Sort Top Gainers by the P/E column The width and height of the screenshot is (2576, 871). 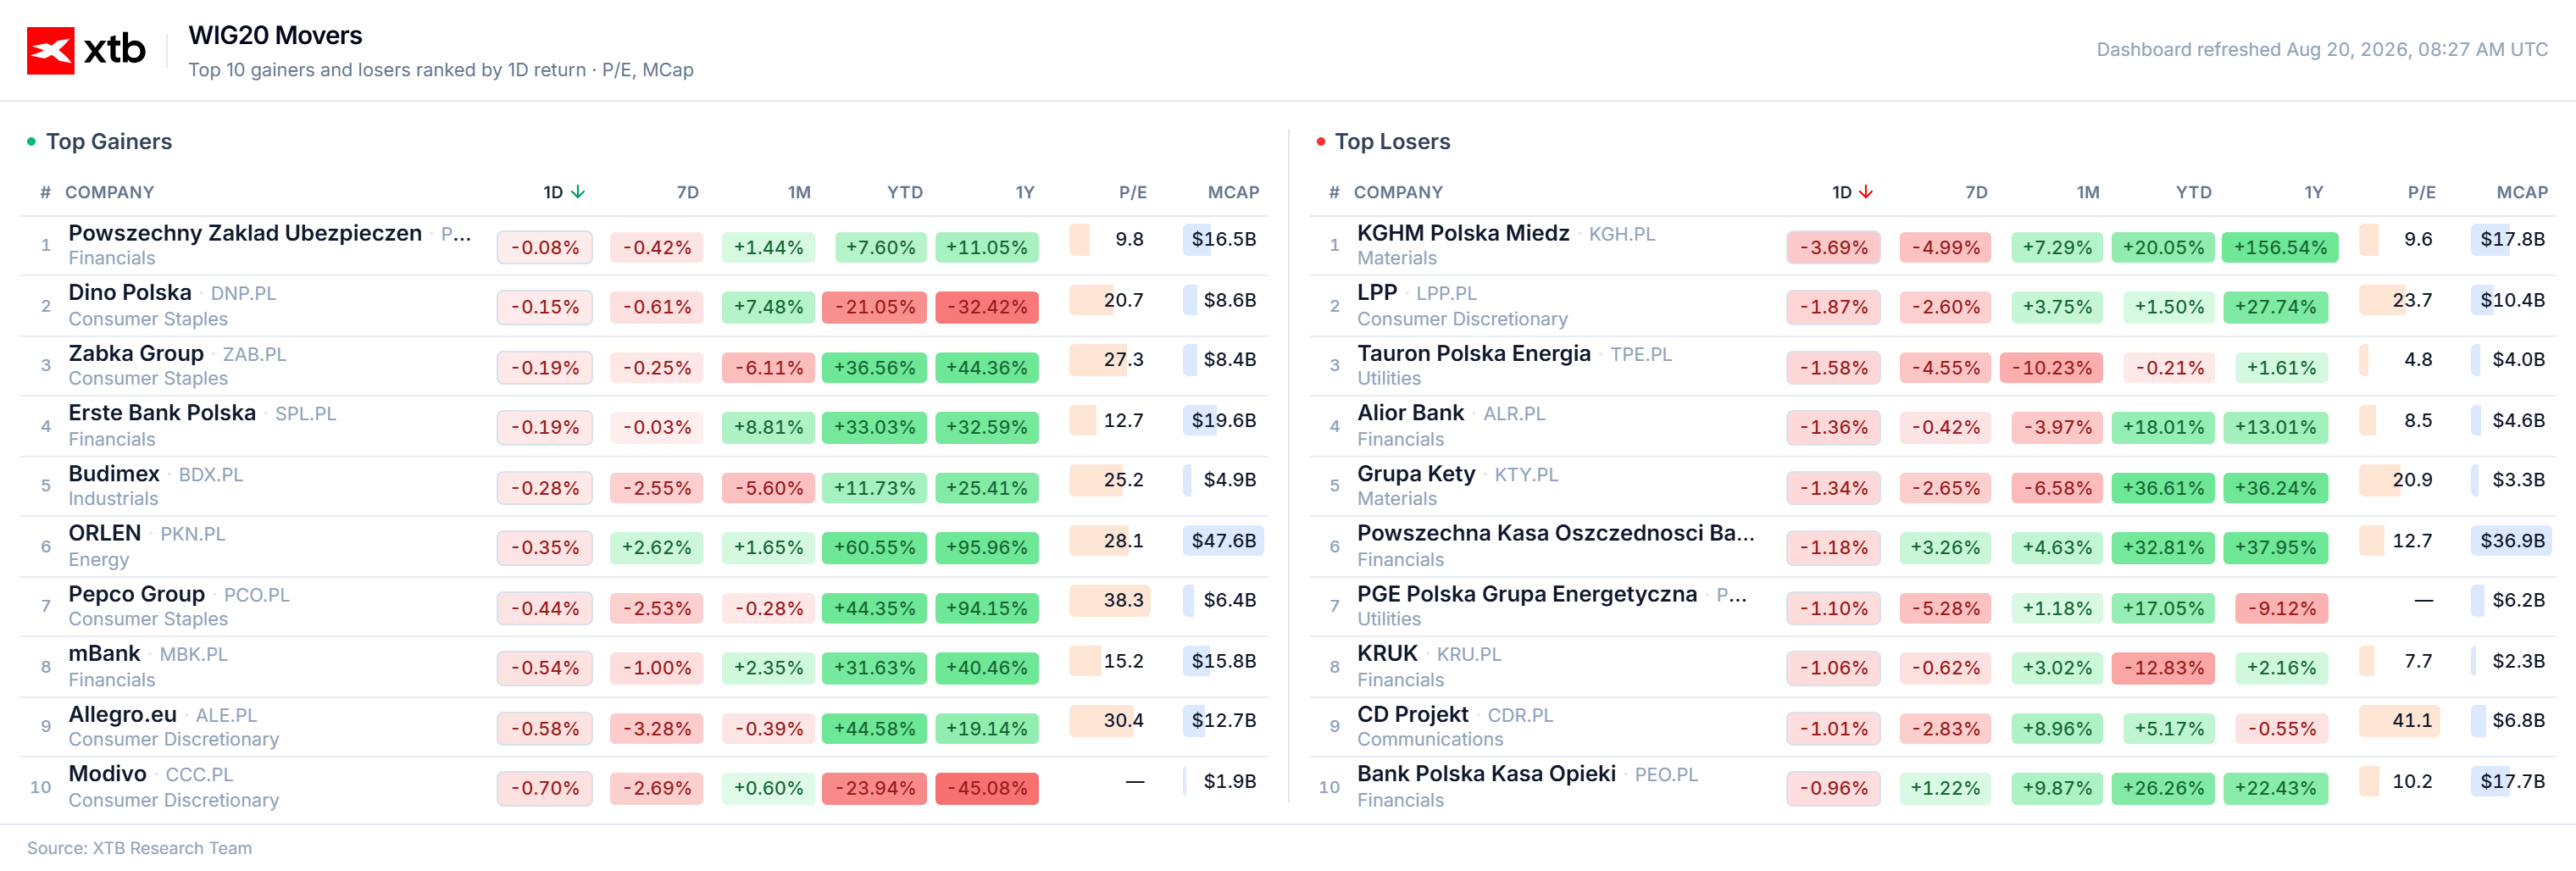point(1133,192)
